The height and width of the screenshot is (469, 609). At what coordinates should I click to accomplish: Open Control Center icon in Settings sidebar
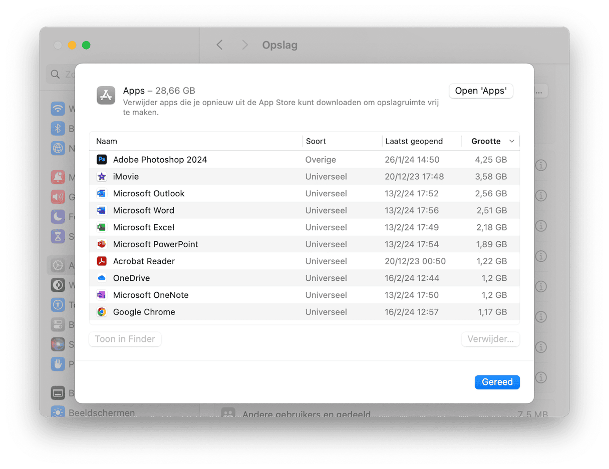coord(58,324)
